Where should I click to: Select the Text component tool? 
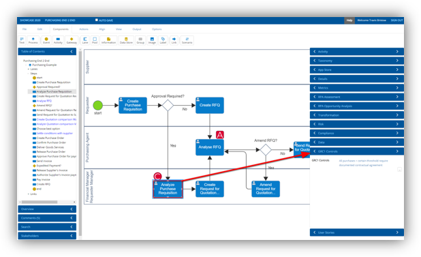[22, 40]
